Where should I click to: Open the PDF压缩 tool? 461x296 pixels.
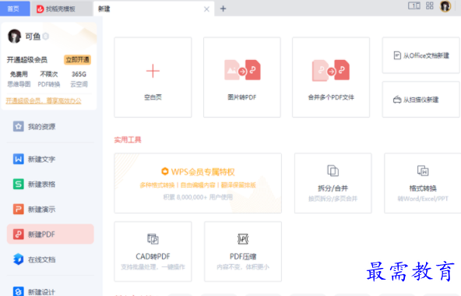243,252
